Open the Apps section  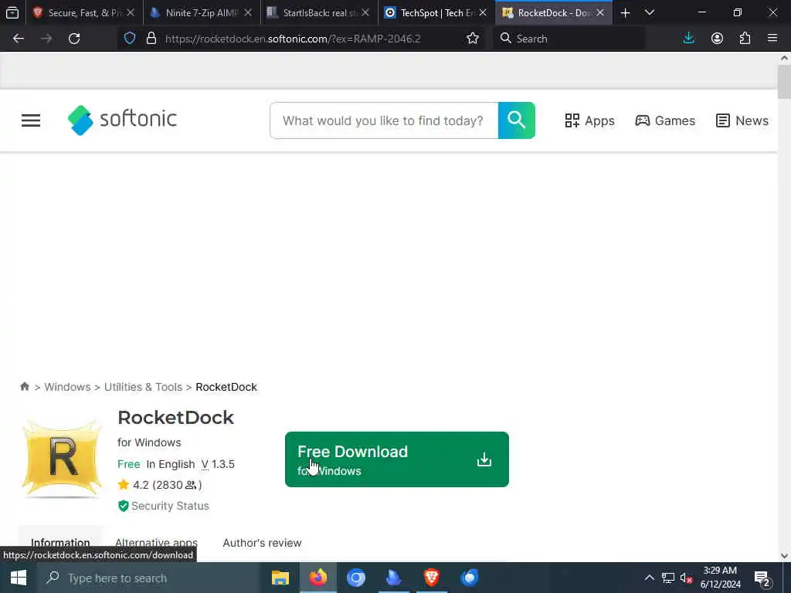[x=589, y=120]
